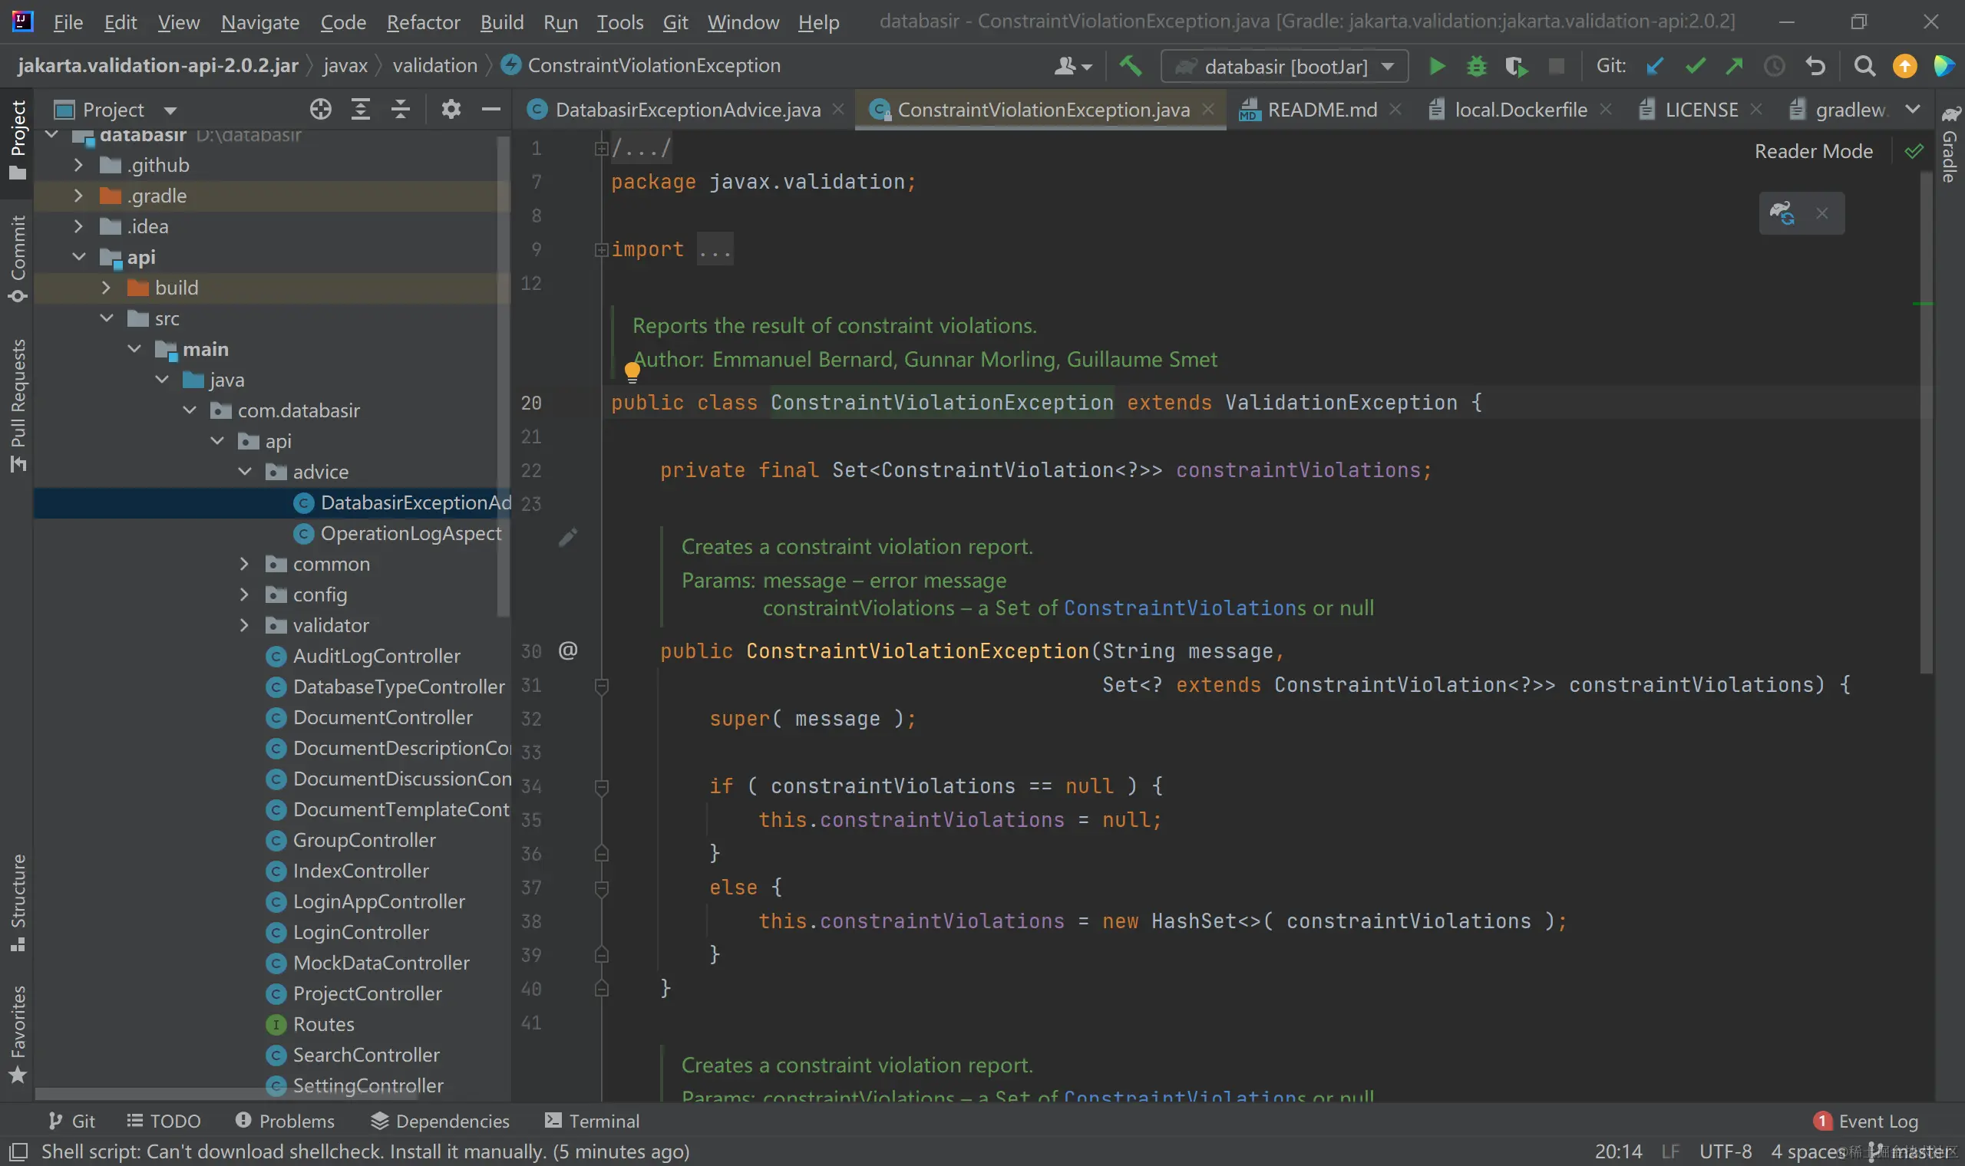This screenshot has width=1965, height=1166.
Task: Click Git commit checkmark icon
Action: [1695, 67]
